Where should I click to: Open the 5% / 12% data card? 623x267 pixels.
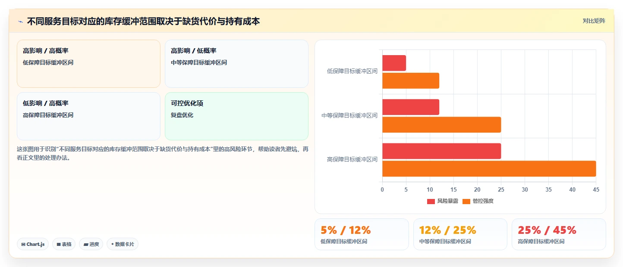362,234
